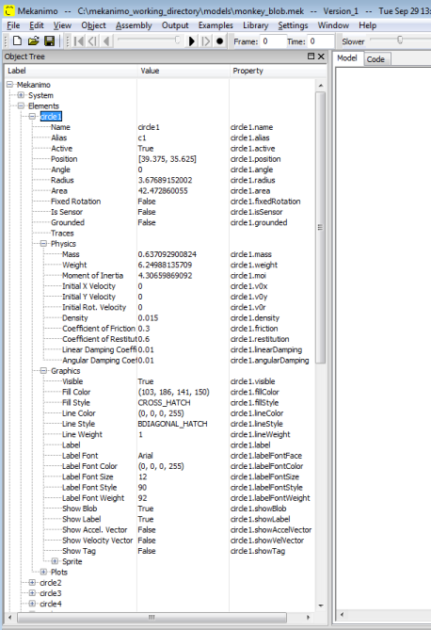Screen dimensions: 431x630
Task: Collapse the Elements node
Action: [x=21, y=105]
